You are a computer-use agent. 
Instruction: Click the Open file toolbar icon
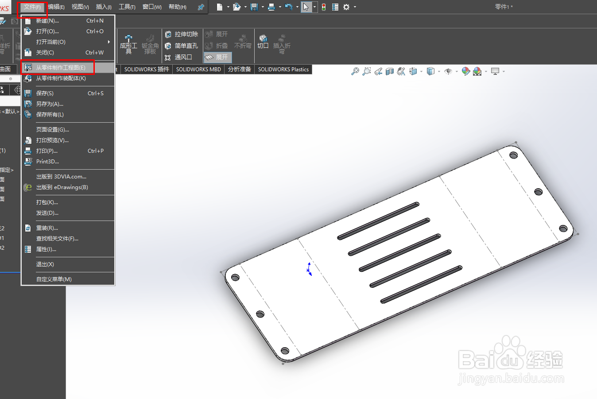click(236, 7)
